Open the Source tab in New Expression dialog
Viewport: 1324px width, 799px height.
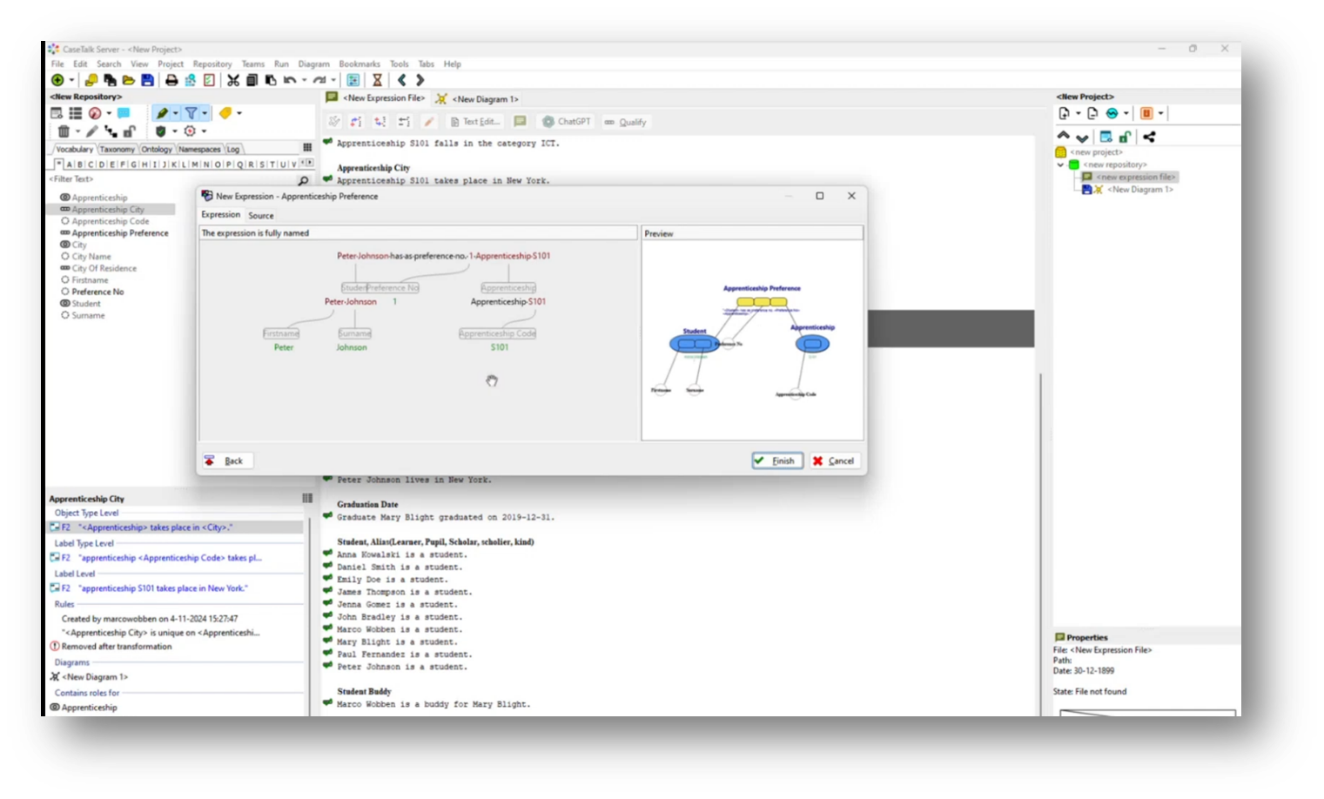(260, 216)
